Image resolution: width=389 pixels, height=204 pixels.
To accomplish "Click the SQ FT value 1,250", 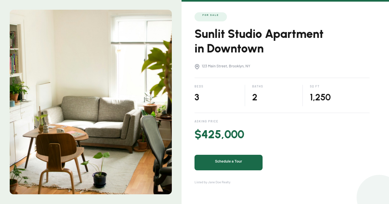I will (320, 97).
